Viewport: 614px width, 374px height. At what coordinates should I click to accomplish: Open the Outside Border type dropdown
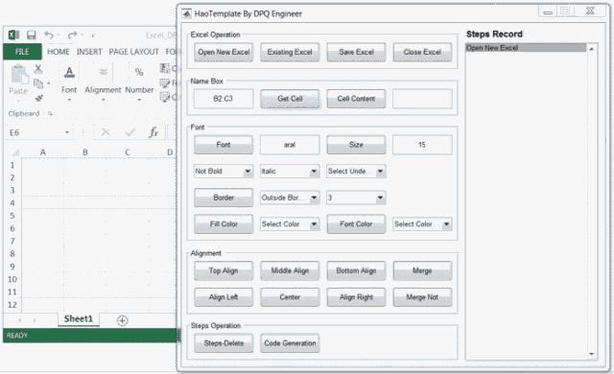290,198
